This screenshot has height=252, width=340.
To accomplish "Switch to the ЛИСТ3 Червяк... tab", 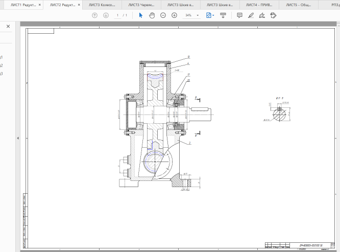I will [141, 4].
